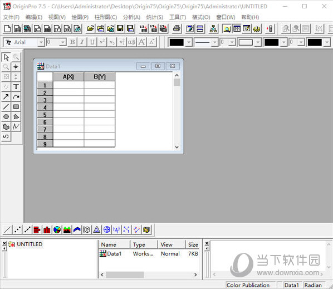Open the 绘图(P) menu
The image size is (333, 289).
(80, 17)
